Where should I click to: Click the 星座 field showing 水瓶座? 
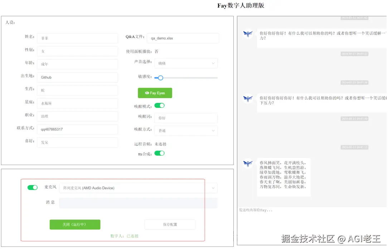[x=77, y=104]
